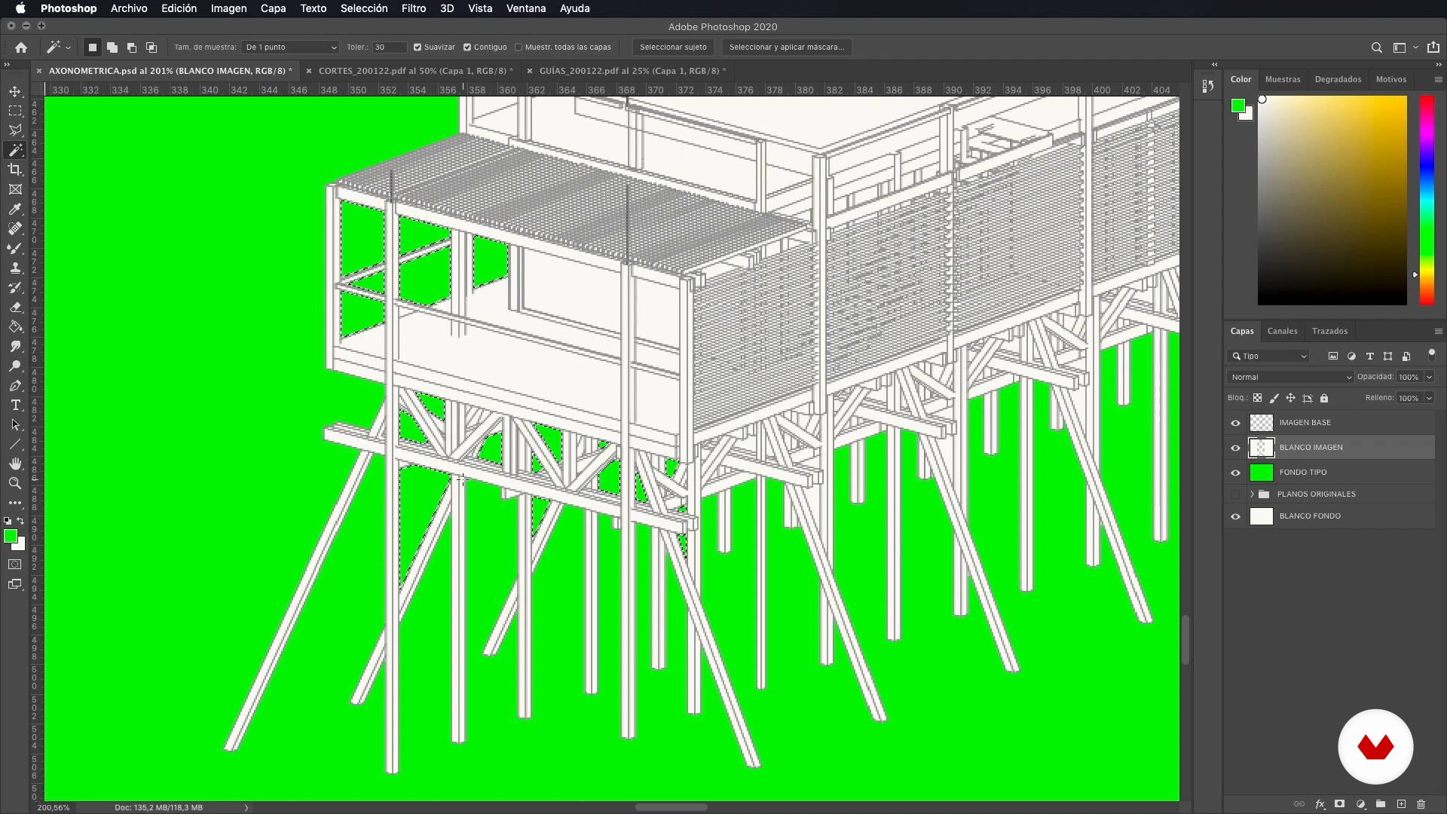This screenshot has width=1447, height=814.
Task: Select the Hand tool
Action: 15,464
